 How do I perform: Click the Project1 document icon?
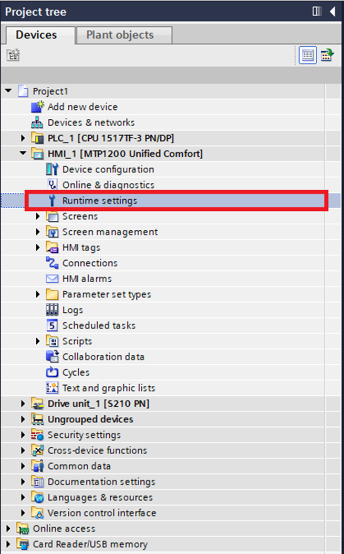[23, 91]
